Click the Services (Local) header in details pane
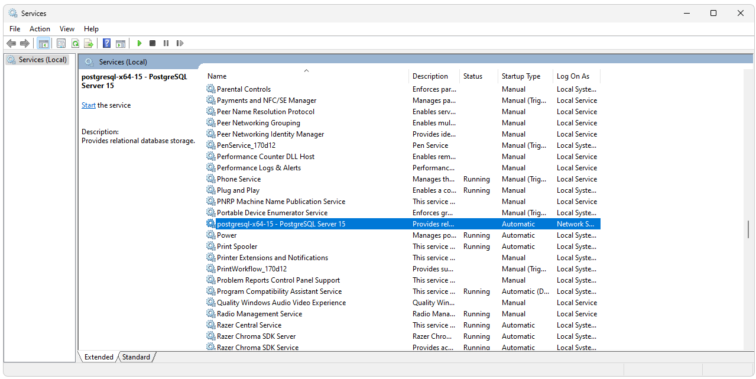Image resolution: width=756 pixels, height=379 pixels. pos(123,62)
